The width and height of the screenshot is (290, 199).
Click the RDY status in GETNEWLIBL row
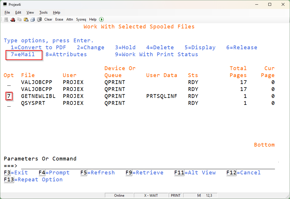pyautogui.click(x=193, y=96)
